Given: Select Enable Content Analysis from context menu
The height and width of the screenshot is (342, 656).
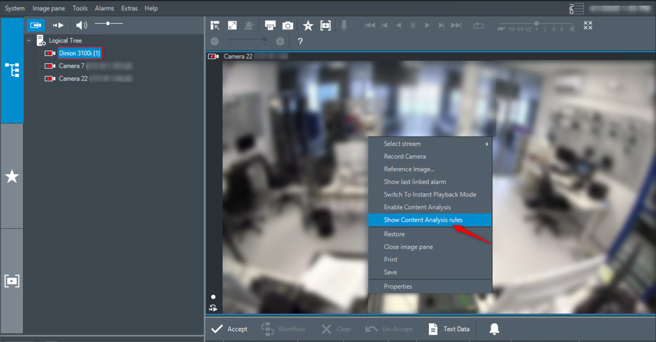Looking at the screenshot, I should 417,207.
